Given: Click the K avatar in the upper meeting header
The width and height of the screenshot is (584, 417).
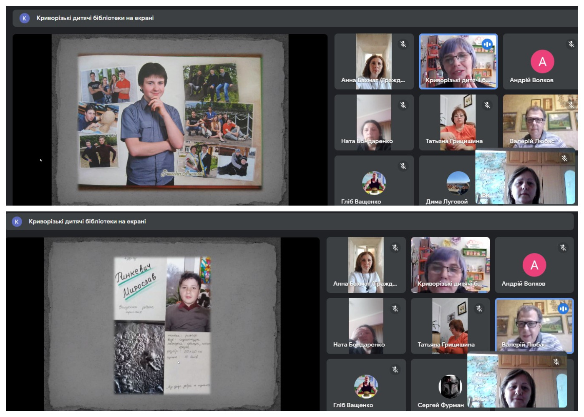Looking at the screenshot, I should coord(25,18).
